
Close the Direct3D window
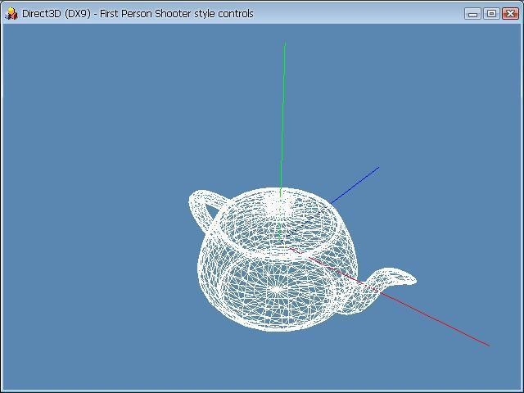click(x=511, y=14)
